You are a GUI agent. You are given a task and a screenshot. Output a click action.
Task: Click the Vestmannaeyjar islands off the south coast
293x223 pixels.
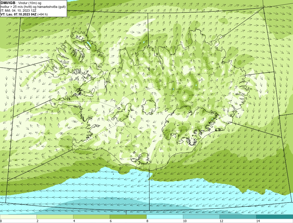(x=120, y=169)
